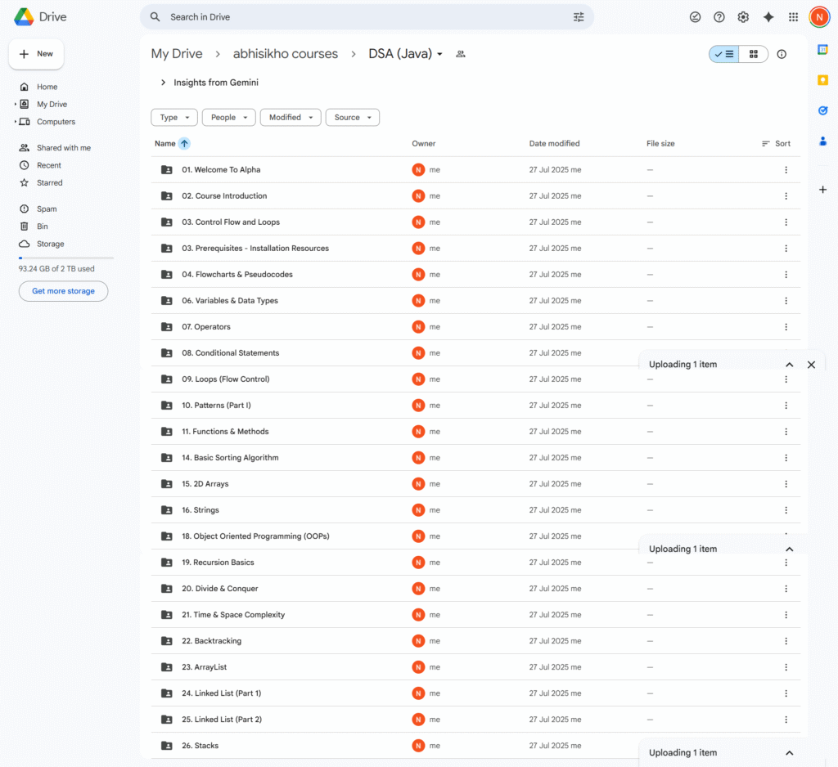The image size is (838, 767).
Task: Click the Search in Drive field
Action: click(360, 17)
